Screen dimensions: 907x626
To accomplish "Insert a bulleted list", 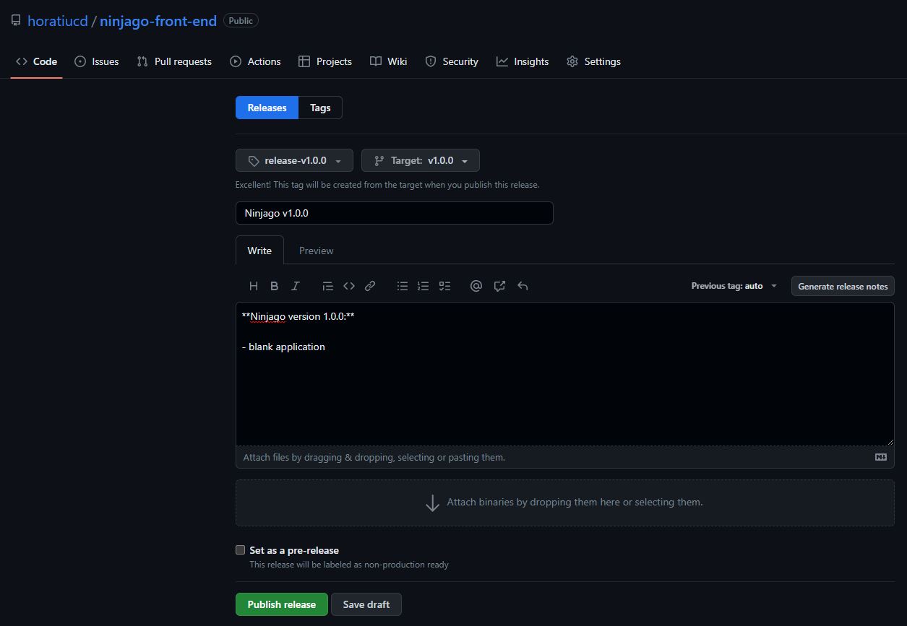I will click(403, 286).
